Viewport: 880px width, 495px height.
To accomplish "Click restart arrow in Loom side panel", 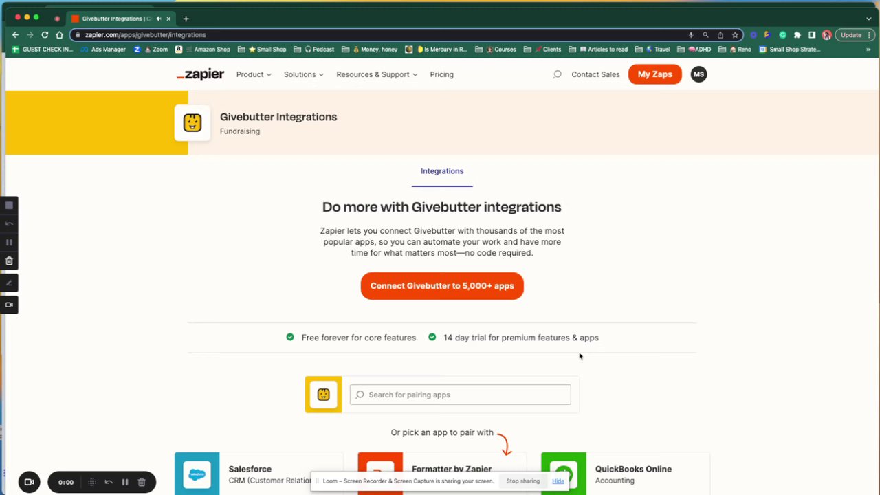I will point(9,224).
